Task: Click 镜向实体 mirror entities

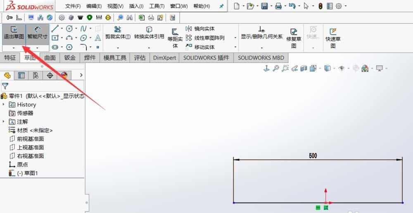Action: (200, 29)
